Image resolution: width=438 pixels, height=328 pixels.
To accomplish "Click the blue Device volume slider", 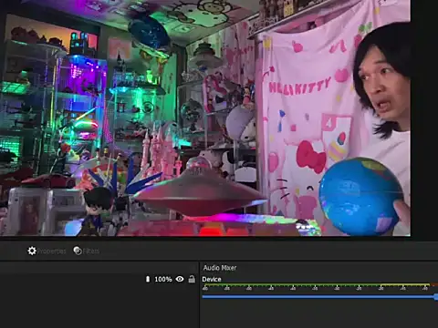I will pyautogui.click(x=320, y=296).
